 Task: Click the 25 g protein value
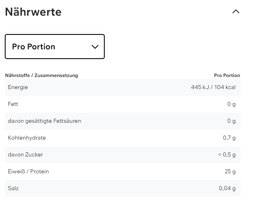[230, 171]
